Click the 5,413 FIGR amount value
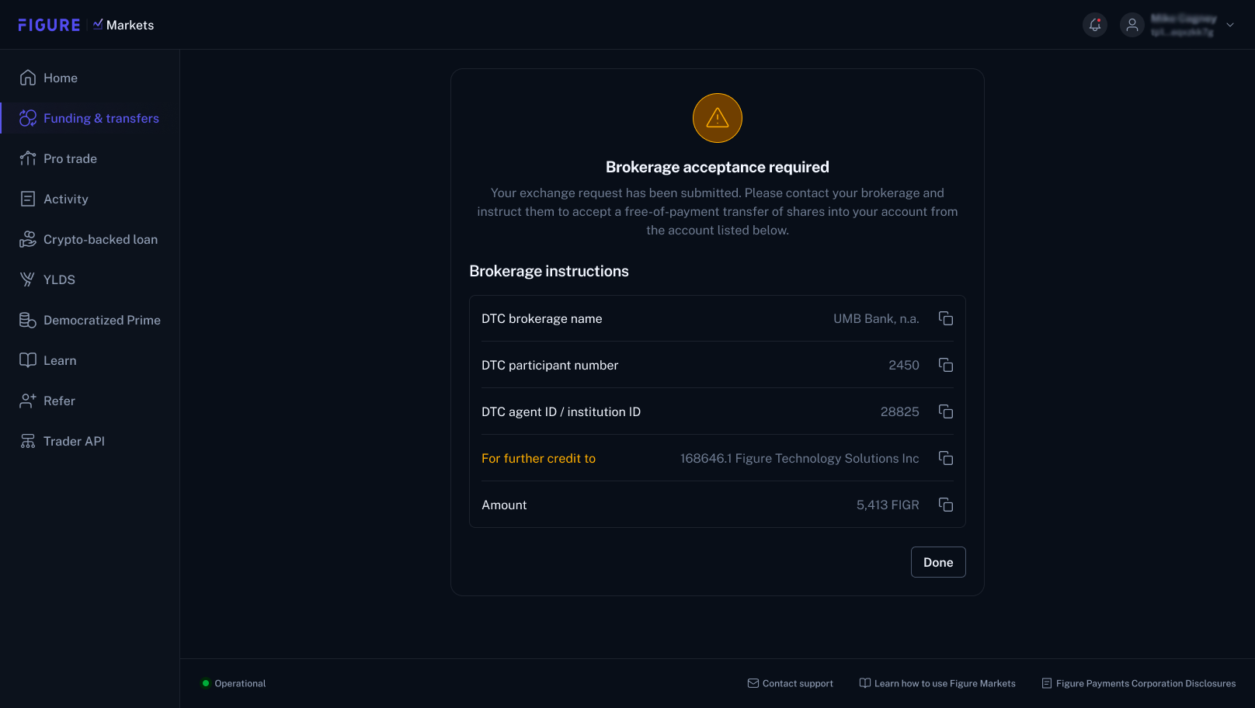1255x708 pixels. [x=888, y=505]
